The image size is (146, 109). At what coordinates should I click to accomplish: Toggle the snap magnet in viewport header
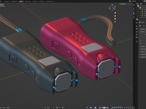pos(57,108)
